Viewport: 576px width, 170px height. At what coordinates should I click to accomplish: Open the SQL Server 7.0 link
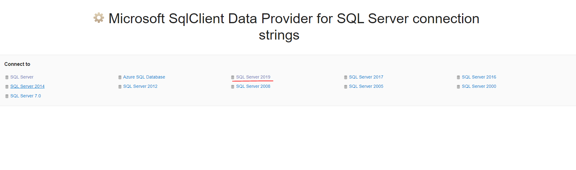click(25, 96)
